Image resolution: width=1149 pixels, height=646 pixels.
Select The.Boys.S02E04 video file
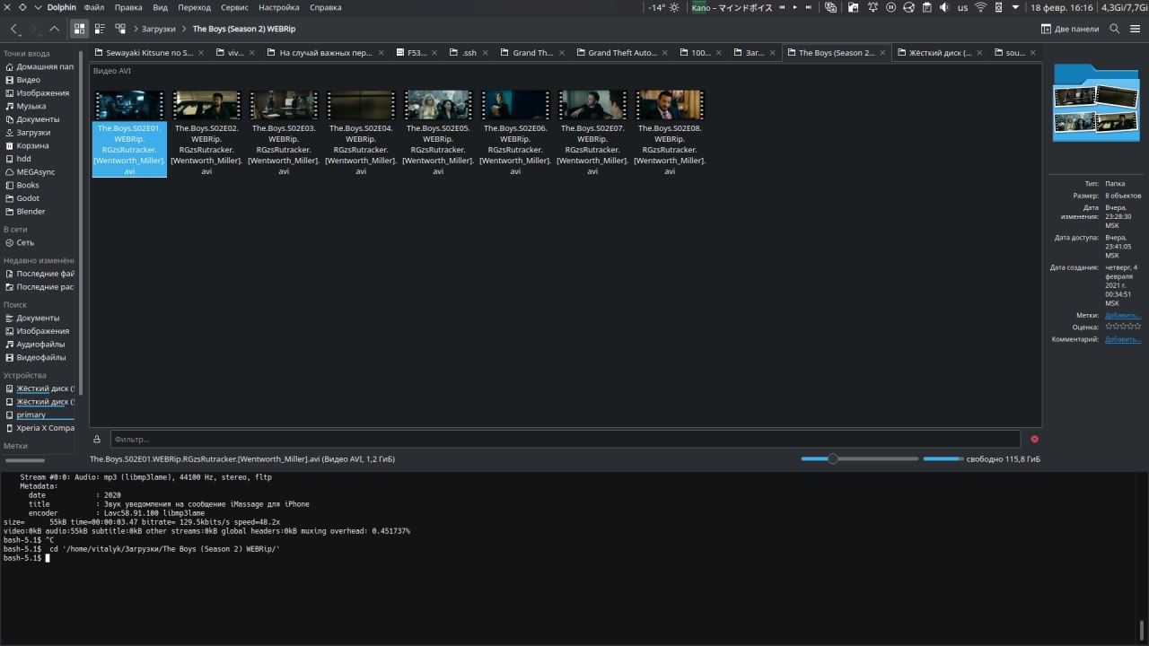tap(361, 133)
